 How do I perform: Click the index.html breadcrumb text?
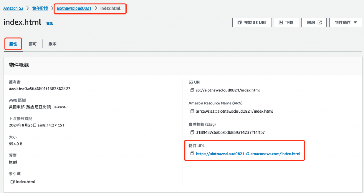pos(110,8)
